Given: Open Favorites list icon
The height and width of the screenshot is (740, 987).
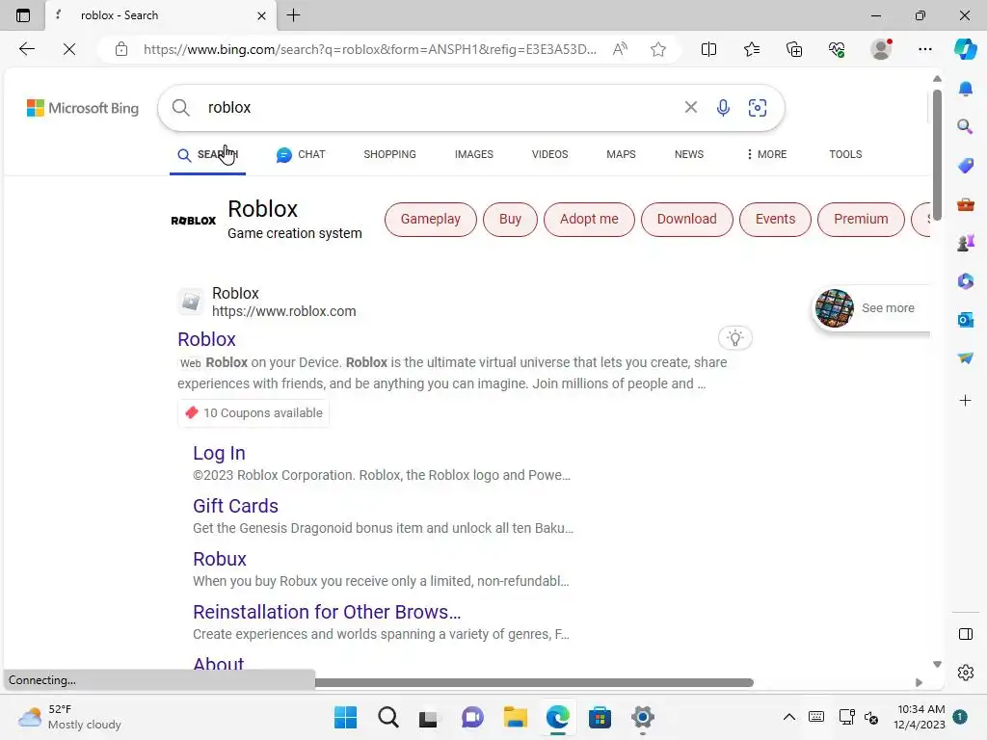Looking at the screenshot, I should [x=752, y=49].
